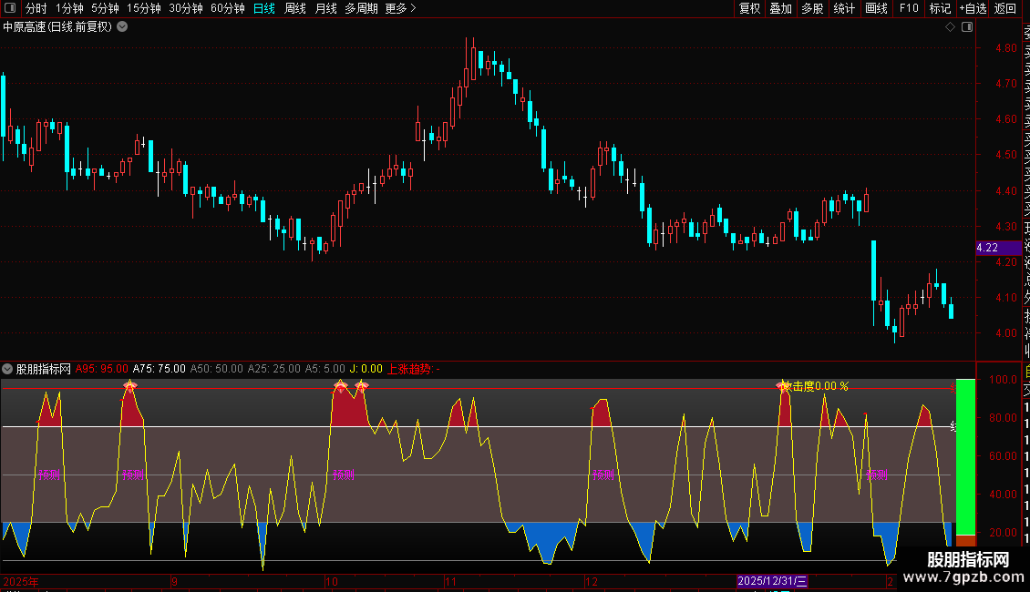Click the 2025/12/31 date marker on timeline
Viewport: 1030px width, 592px height.
point(772,581)
